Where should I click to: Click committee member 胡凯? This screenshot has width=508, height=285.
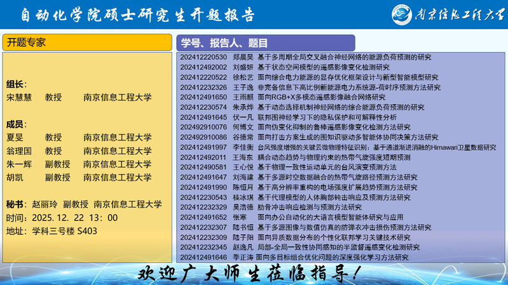(x=15, y=178)
